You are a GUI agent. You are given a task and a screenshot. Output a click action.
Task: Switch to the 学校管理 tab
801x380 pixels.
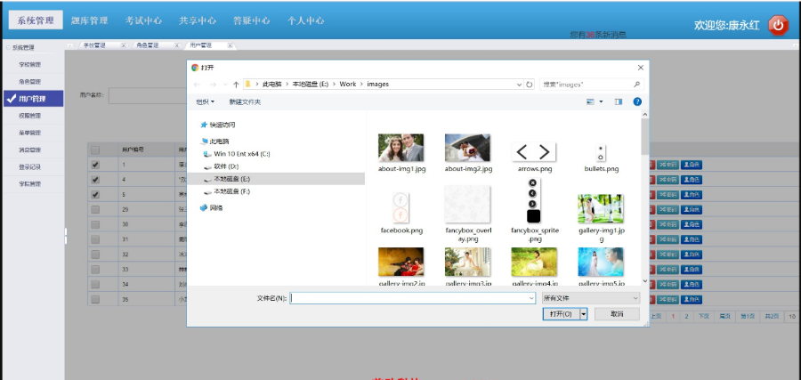click(95, 45)
